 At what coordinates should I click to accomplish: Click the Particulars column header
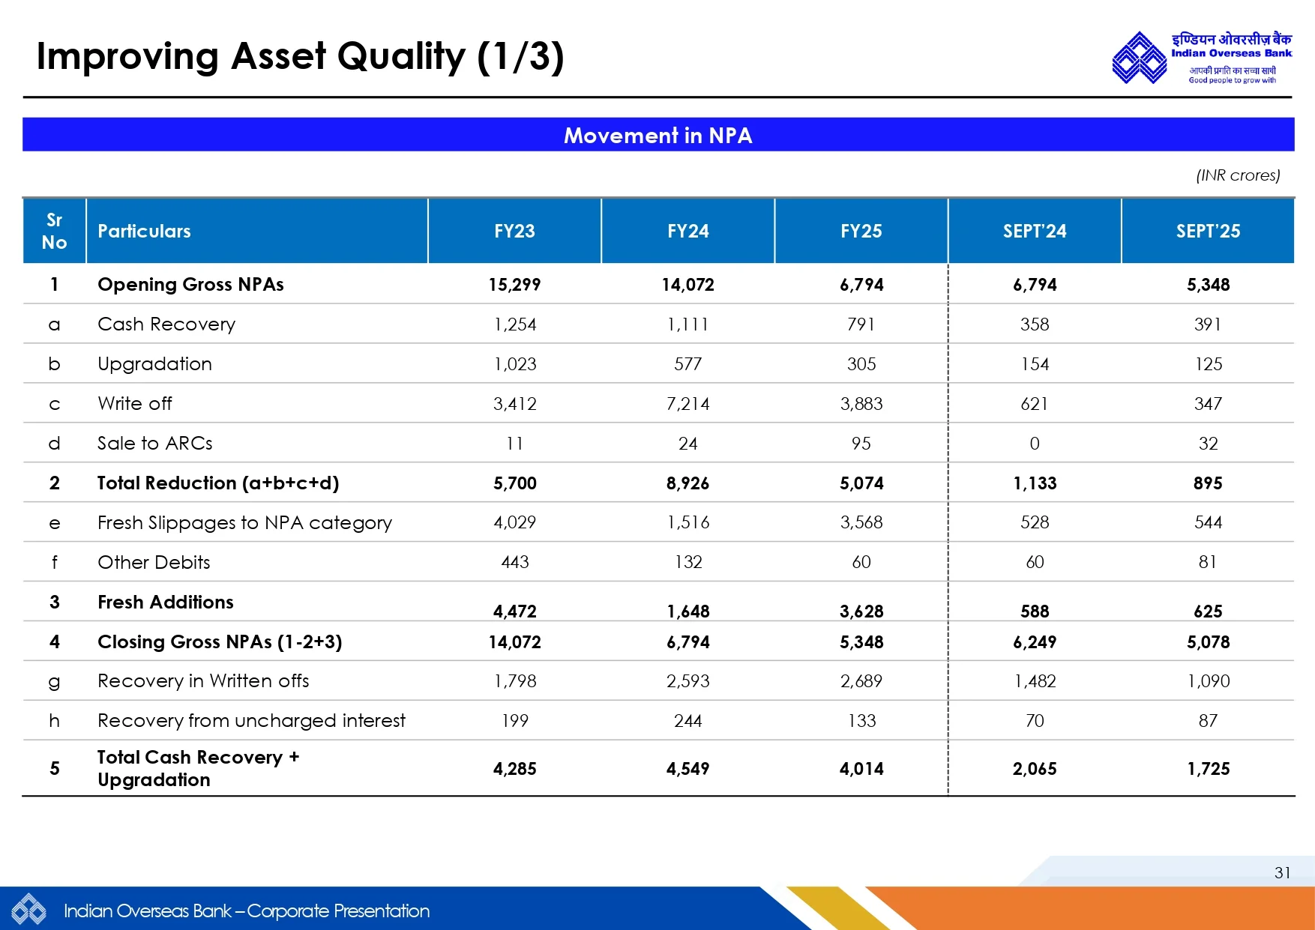point(144,231)
